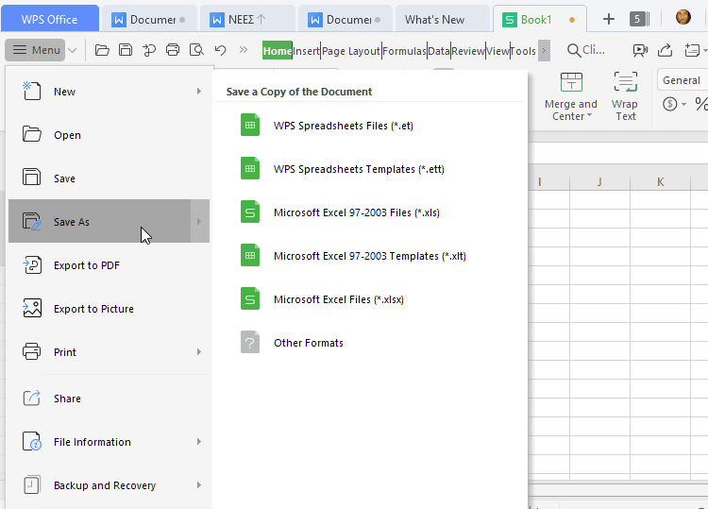This screenshot has height=509, width=708.
Task: Click the user profile avatar
Action: 683,17
